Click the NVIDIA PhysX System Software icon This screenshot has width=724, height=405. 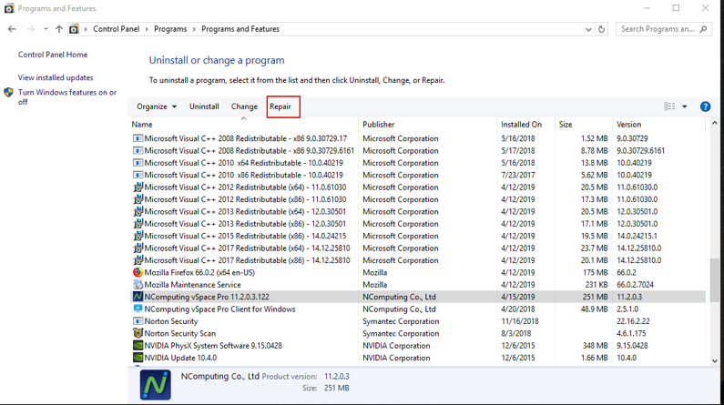pyautogui.click(x=138, y=346)
